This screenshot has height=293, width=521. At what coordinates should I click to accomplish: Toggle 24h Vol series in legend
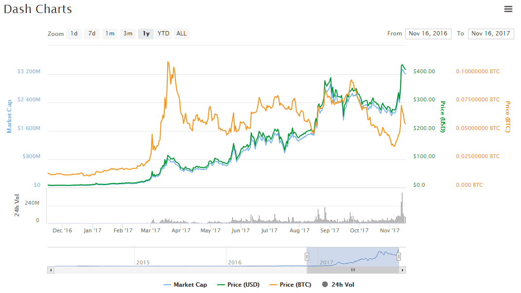[x=338, y=285]
